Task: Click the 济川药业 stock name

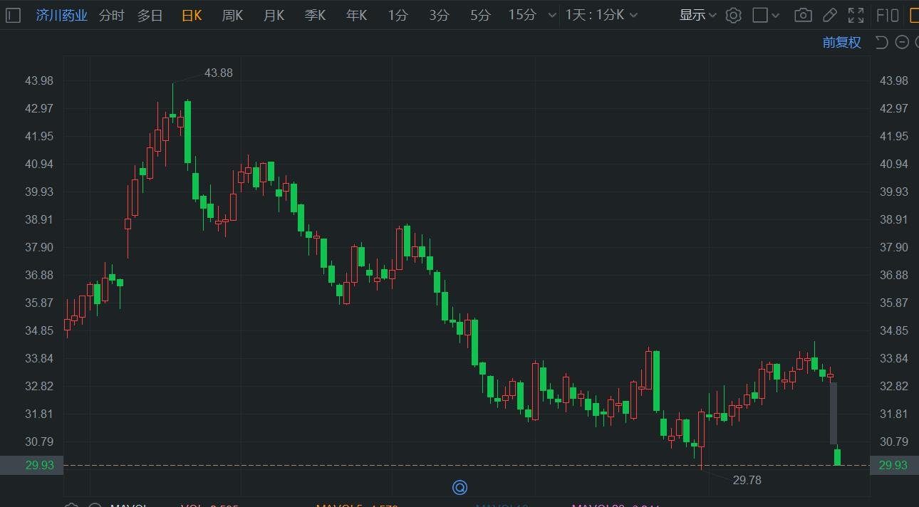Action: 62,15
